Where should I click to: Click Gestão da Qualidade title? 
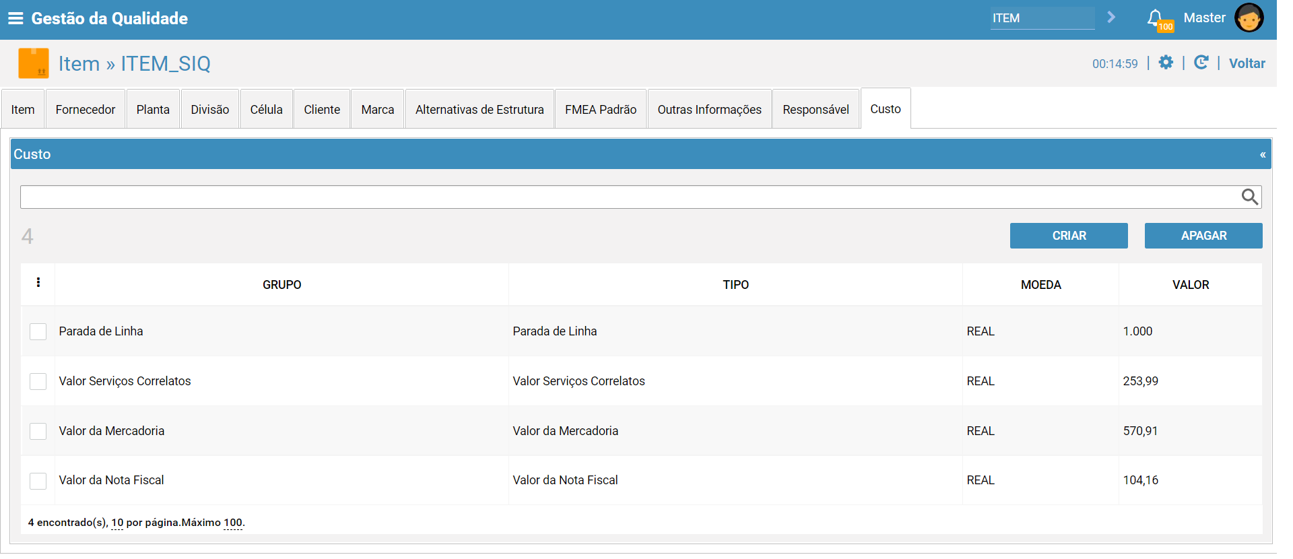(109, 18)
